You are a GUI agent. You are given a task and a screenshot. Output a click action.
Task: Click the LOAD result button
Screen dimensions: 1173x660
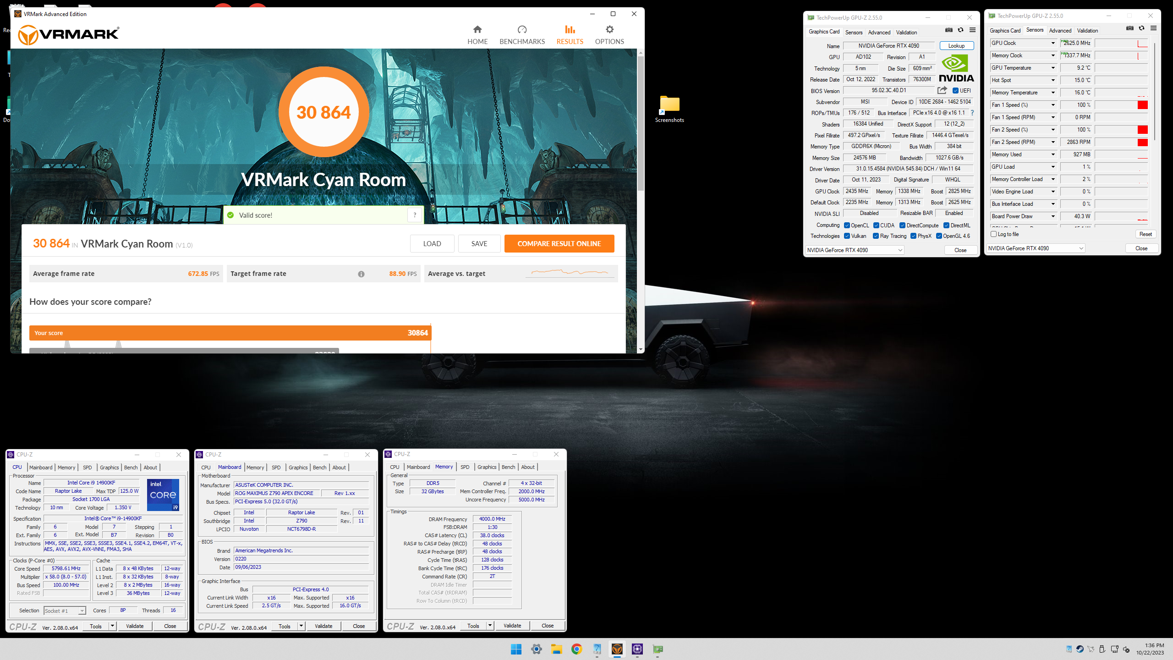tap(432, 244)
